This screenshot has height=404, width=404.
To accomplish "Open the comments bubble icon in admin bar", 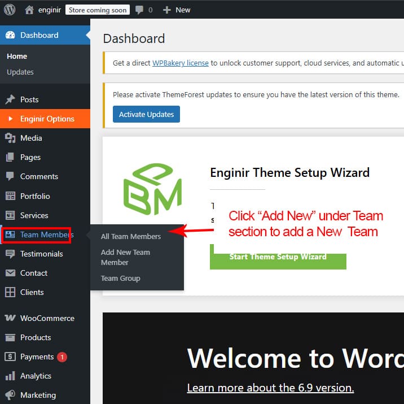I will 140,10.
